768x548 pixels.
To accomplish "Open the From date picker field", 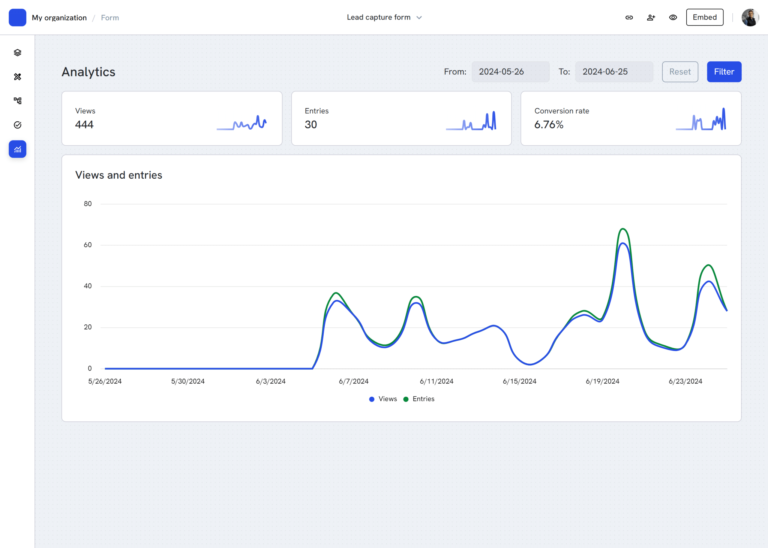I will point(510,72).
